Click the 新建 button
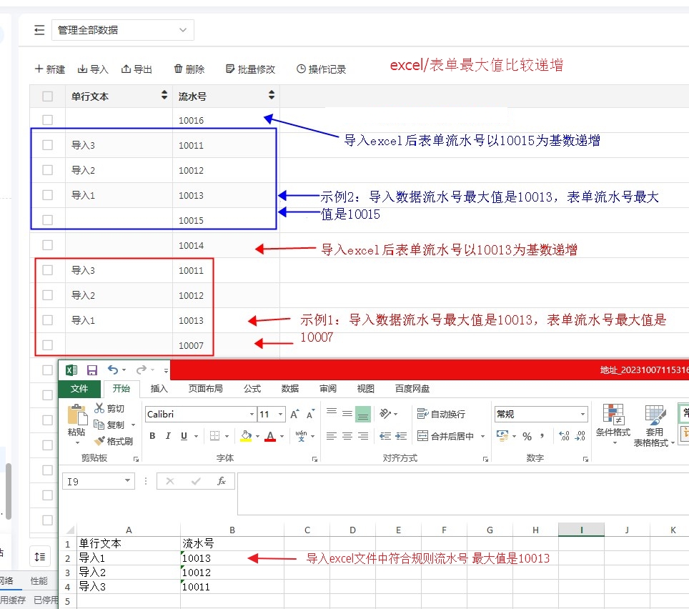The width and height of the screenshot is (689, 609). pyautogui.click(x=50, y=69)
